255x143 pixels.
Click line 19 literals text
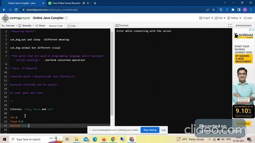[x=31, y=109]
